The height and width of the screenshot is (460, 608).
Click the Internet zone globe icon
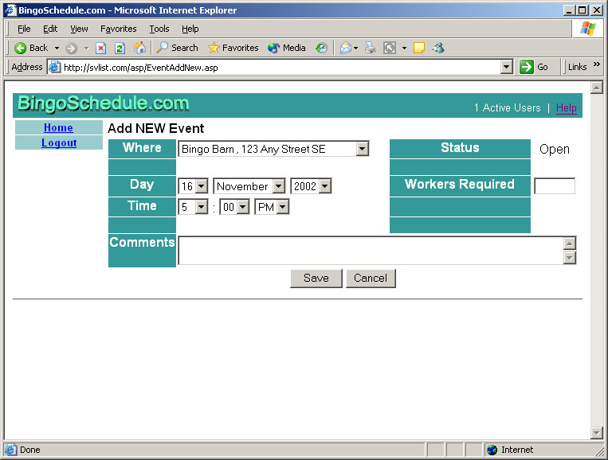pyautogui.click(x=492, y=450)
